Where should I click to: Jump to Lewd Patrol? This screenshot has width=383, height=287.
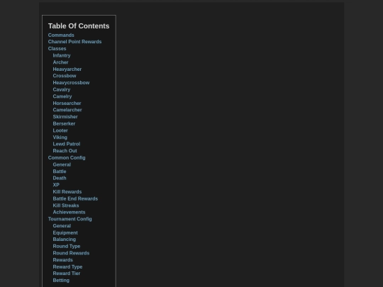pyautogui.click(x=67, y=144)
